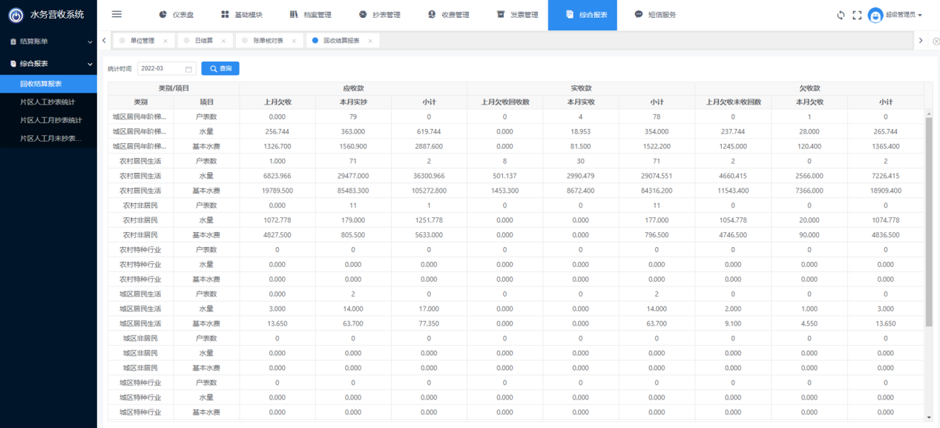
Task: Open the 抄表管理 top menu
Action: 379,15
